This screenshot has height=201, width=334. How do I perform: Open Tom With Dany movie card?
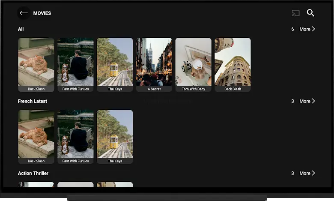[x=194, y=65]
